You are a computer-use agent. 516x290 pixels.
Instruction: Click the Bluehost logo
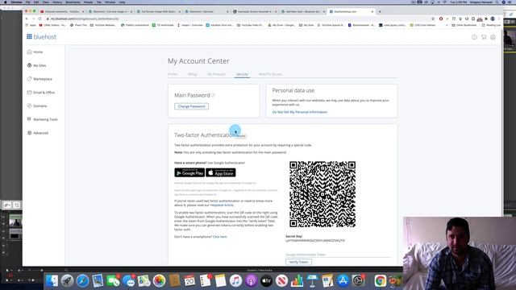tap(41, 37)
